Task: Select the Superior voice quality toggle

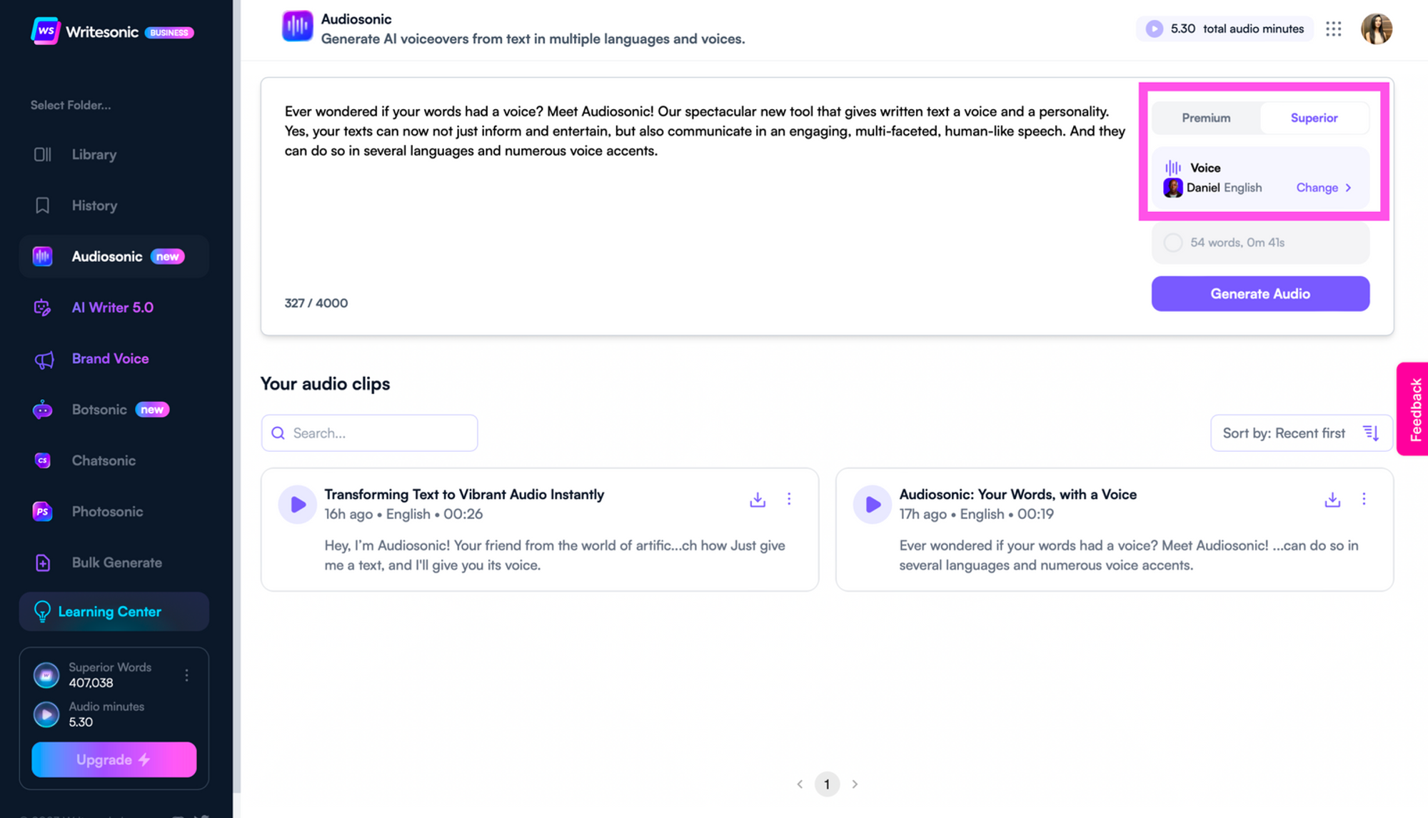Action: click(1313, 118)
